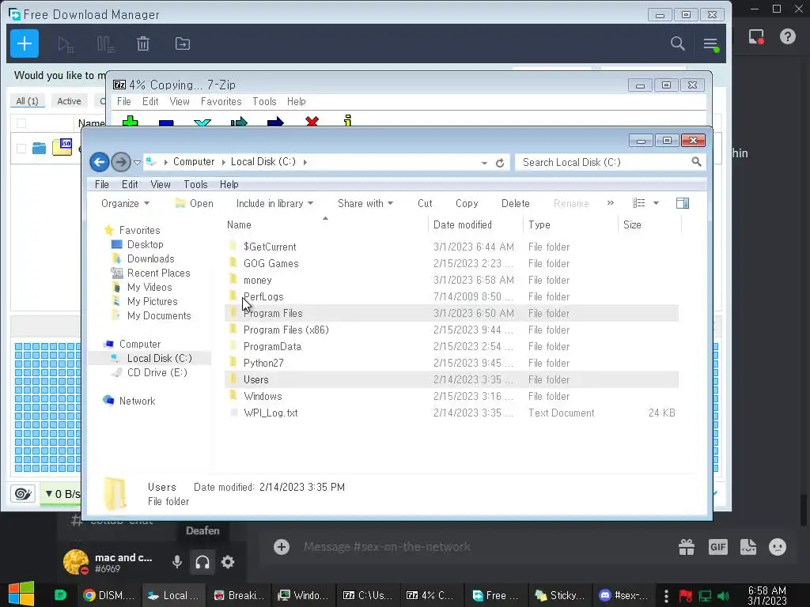Click the snail mode speed icon
Screen dimensions: 810x607
click(23, 494)
